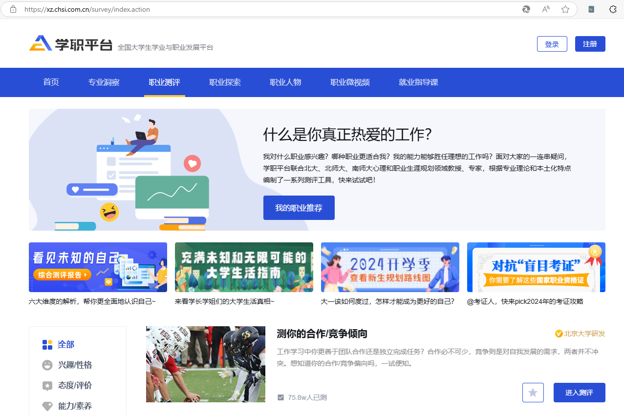
Task: Bookmark this page with the address bar star
Action: (565, 9)
